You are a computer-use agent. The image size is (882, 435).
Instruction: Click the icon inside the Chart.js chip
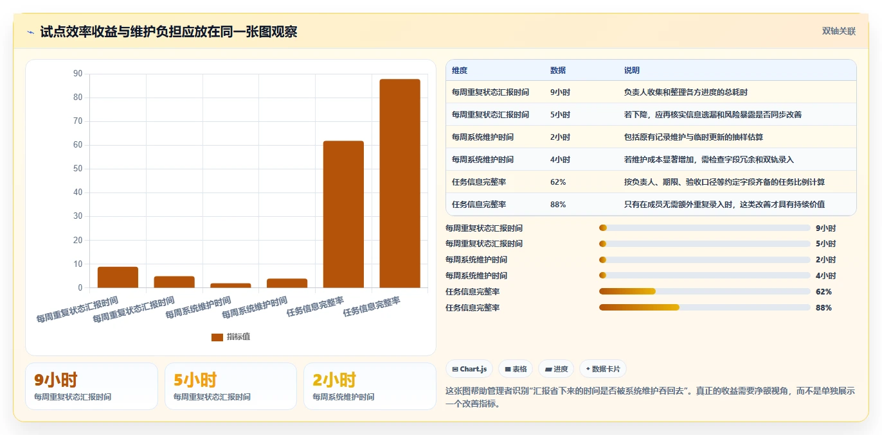point(455,369)
